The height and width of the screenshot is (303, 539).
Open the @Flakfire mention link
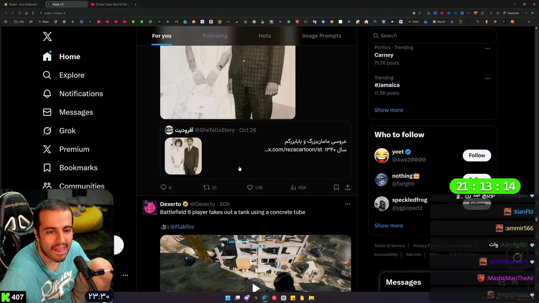pyautogui.click(x=182, y=227)
